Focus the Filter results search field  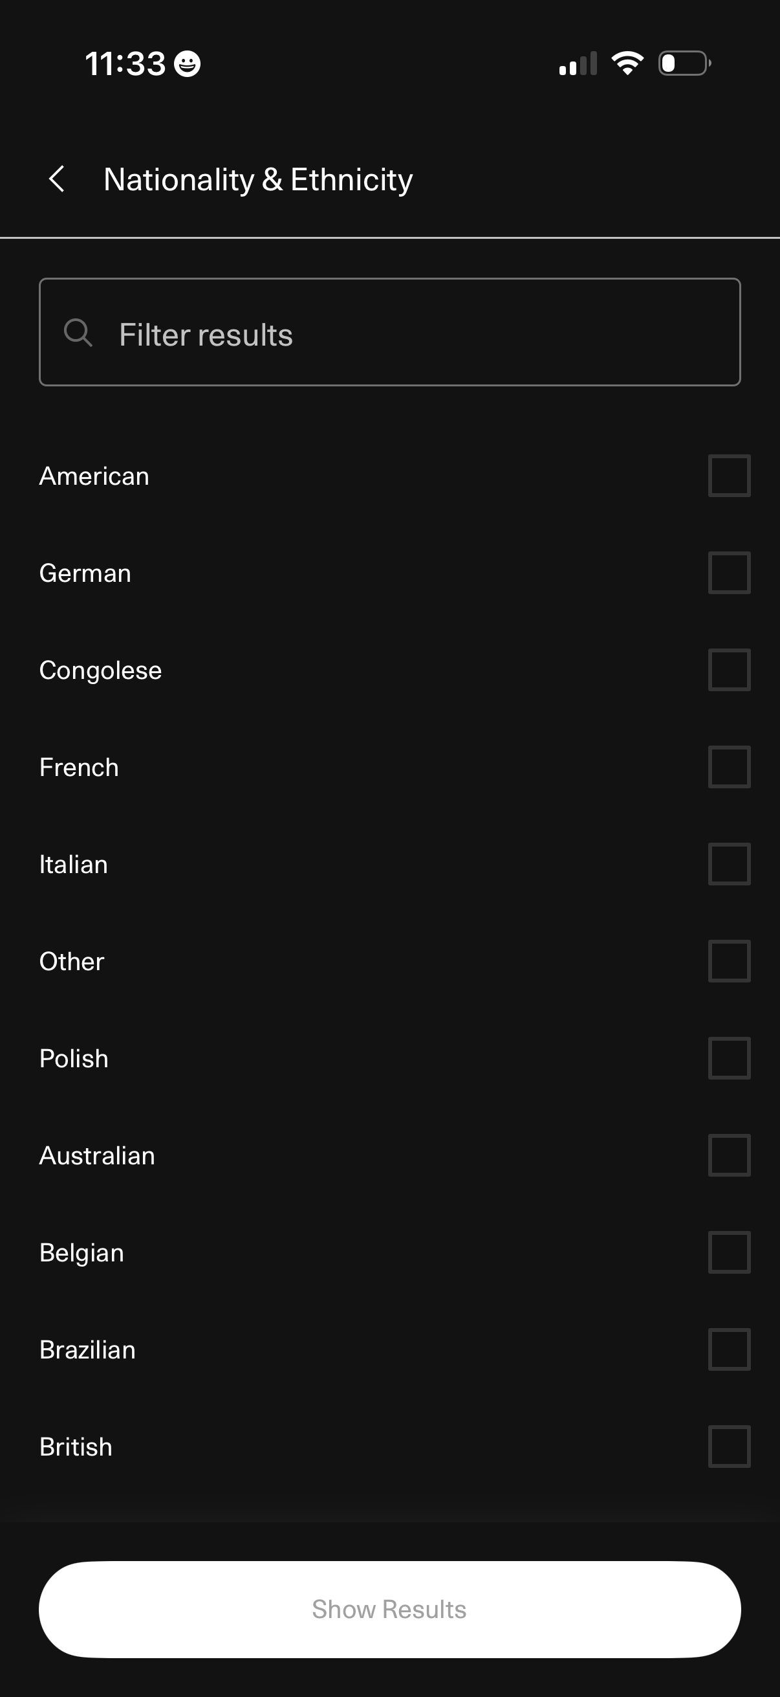408,333
